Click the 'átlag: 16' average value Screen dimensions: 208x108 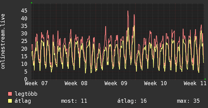point(132,101)
